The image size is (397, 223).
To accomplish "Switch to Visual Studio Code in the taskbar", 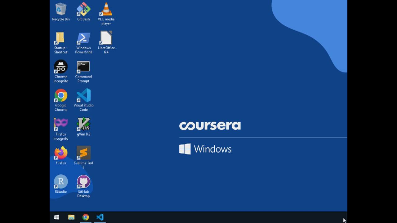I will click(x=100, y=217).
